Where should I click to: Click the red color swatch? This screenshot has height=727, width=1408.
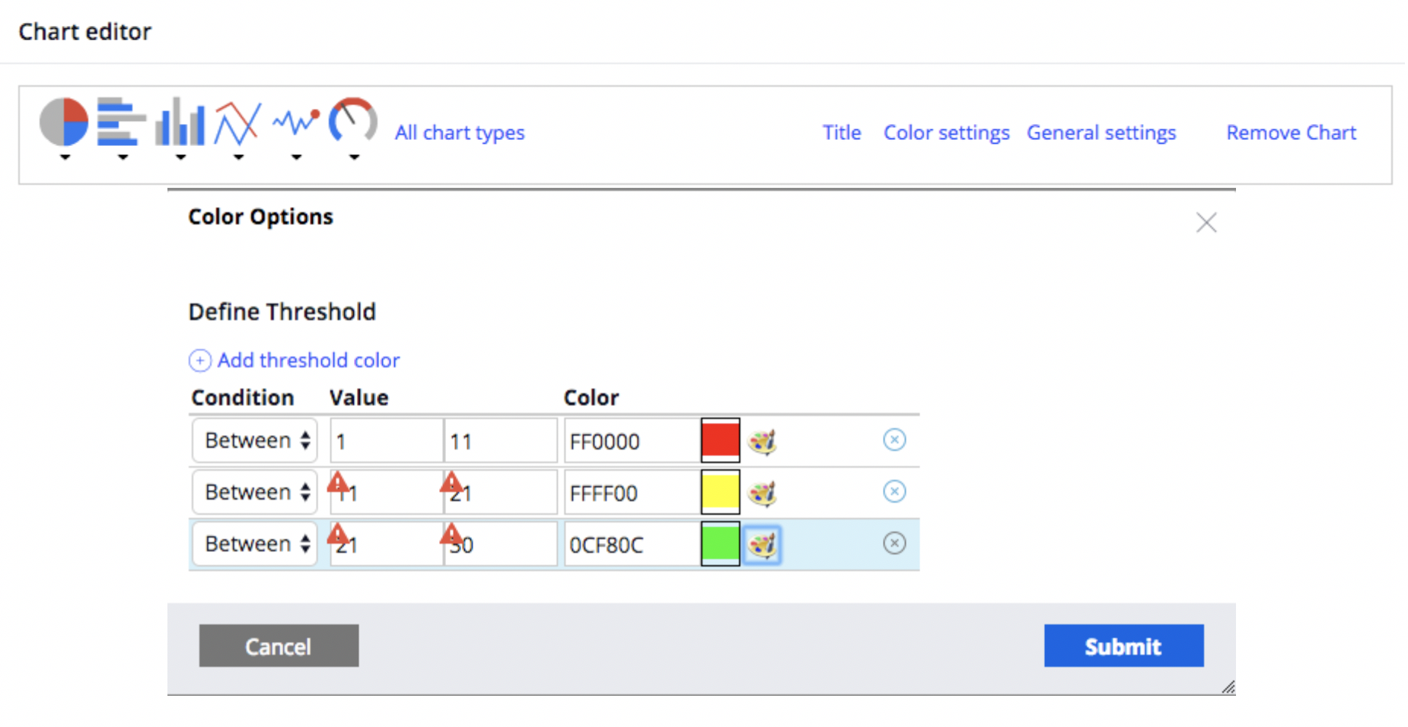(720, 440)
